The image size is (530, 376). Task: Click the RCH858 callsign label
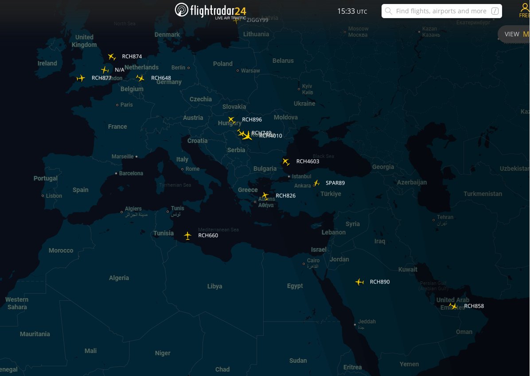pyautogui.click(x=474, y=306)
